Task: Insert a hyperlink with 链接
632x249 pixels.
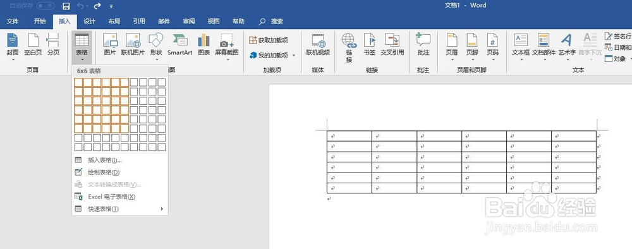Action: point(349,47)
